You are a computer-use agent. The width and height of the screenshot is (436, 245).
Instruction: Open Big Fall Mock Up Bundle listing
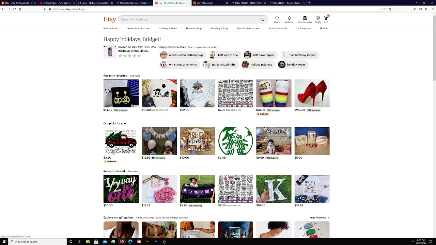tap(197, 141)
